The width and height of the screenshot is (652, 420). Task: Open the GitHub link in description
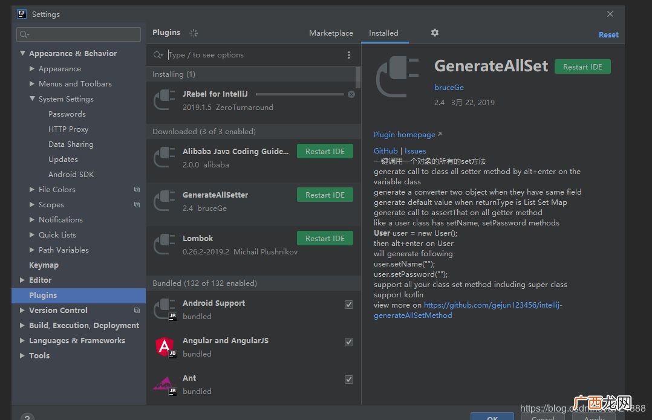(x=385, y=151)
